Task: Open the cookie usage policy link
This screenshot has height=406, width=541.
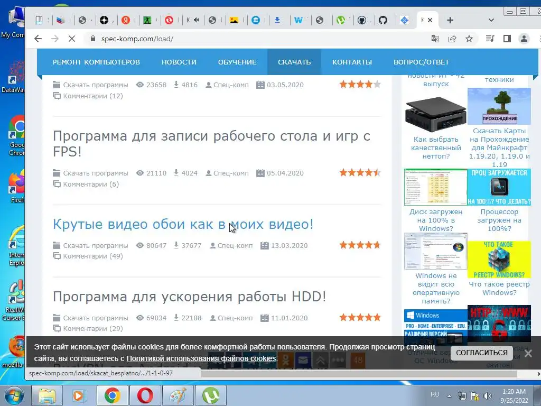Action: [201, 358]
